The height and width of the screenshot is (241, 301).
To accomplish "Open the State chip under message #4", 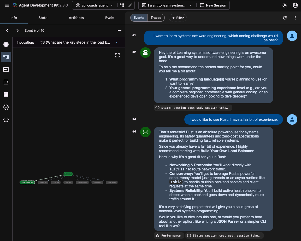I will [224, 236].
